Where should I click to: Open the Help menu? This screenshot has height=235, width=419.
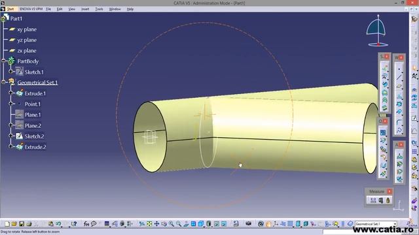click(130, 9)
